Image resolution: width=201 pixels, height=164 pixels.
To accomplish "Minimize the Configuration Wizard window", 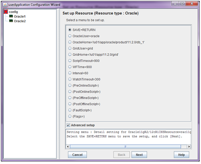I will 176,4.
